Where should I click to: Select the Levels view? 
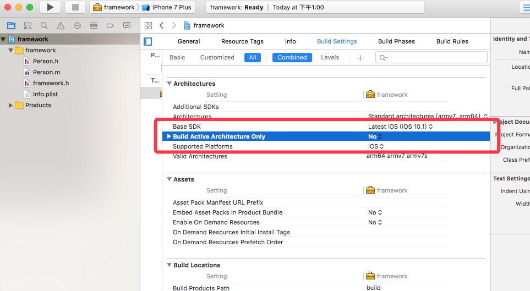tap(330, 57)
